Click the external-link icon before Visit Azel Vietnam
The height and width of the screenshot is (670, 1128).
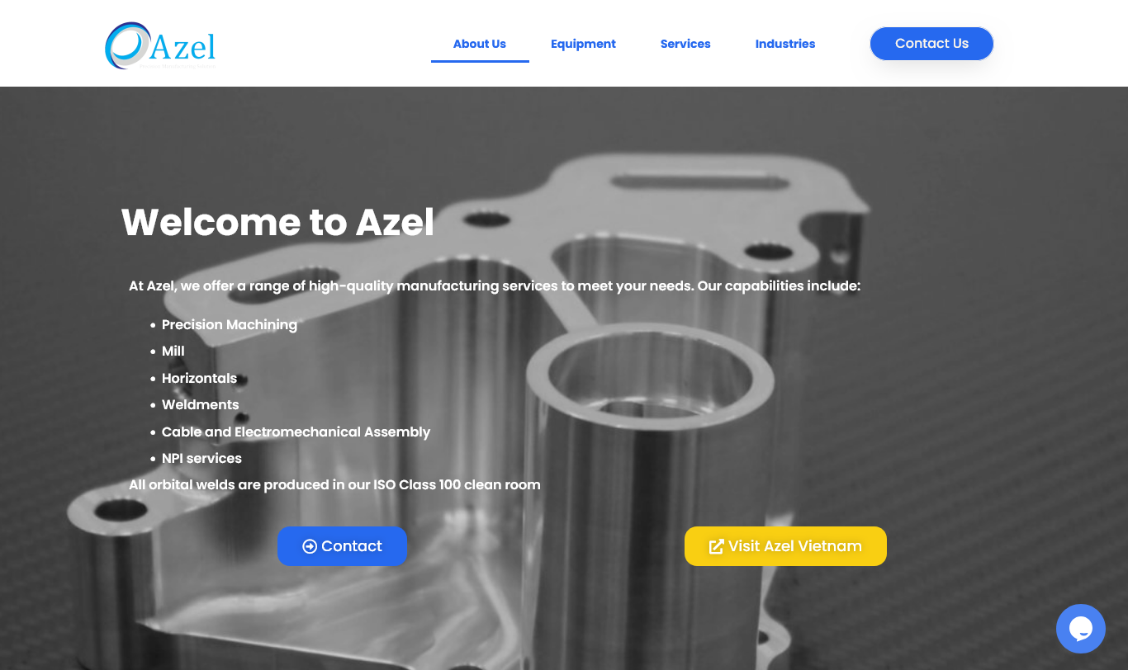[x=717, y=546]
